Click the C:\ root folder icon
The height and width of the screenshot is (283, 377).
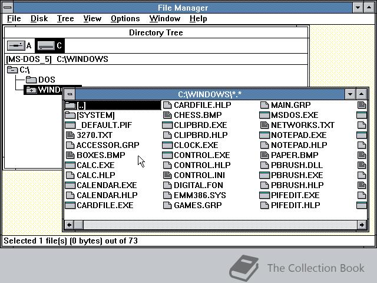tap(12, 70)
